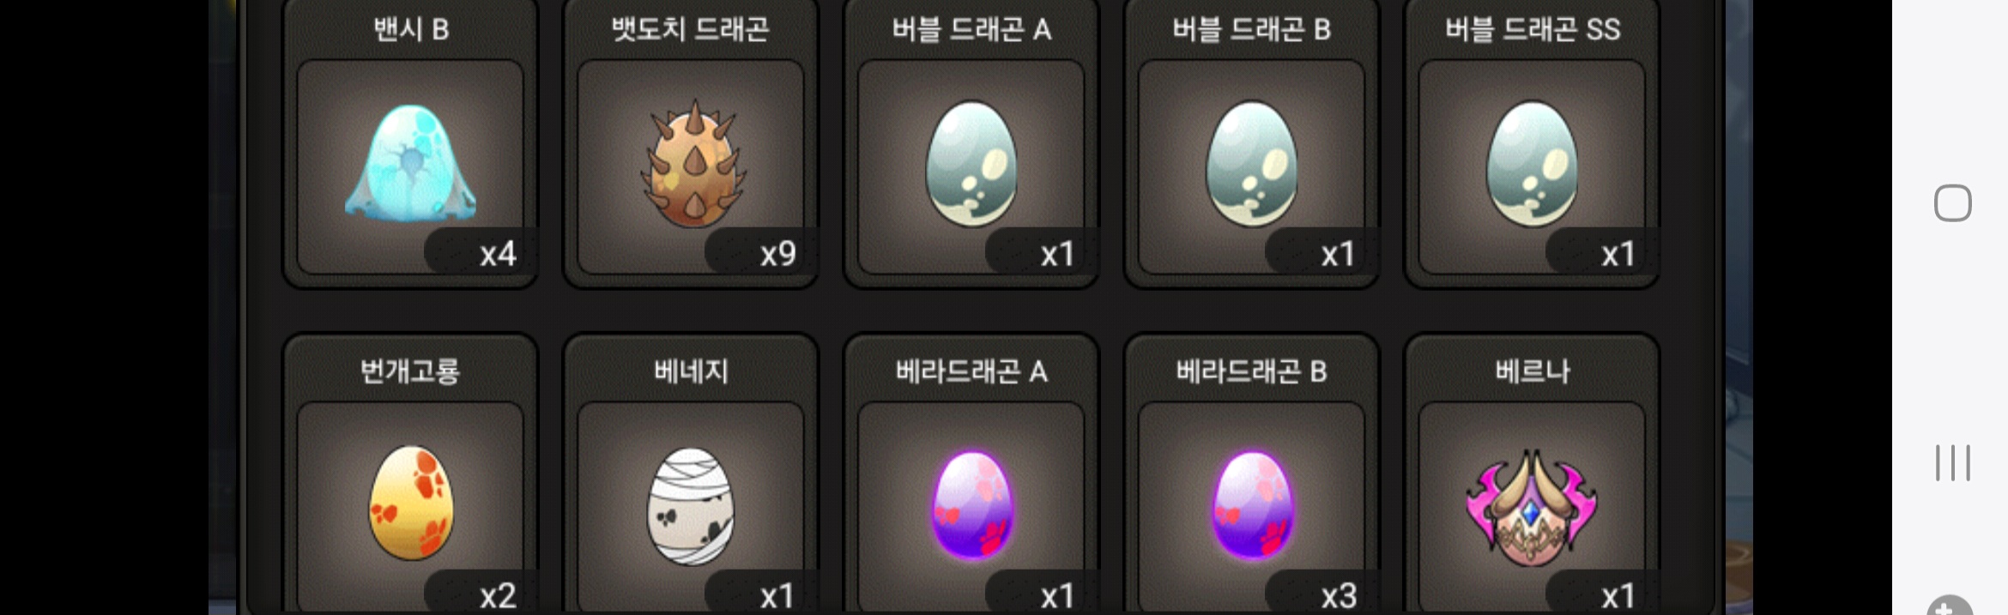Choose the purple 베라드래곤 A egg
The height and width of the screenshot is (615, 2008).
971,506
